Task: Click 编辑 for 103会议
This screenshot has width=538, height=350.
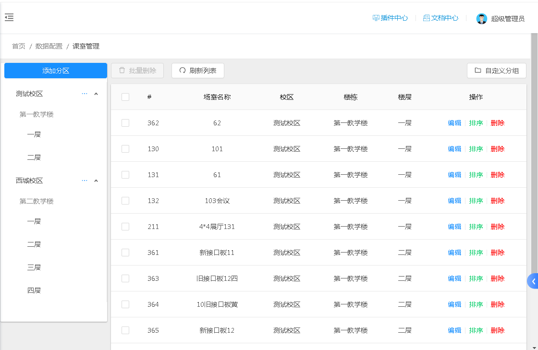Action: (454, 201)
